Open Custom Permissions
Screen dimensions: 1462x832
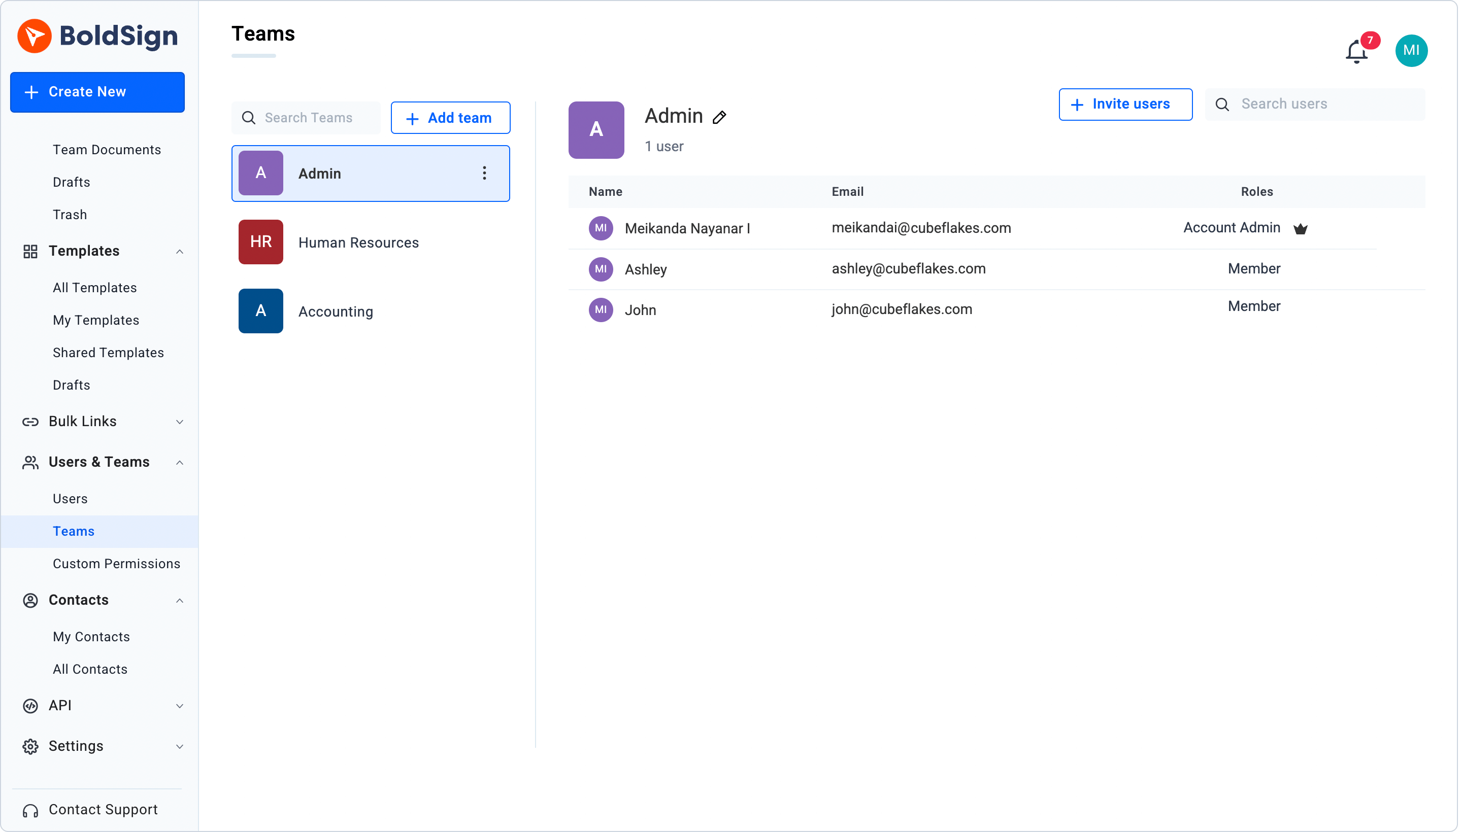pyautogui.click(x=117, y=565)
